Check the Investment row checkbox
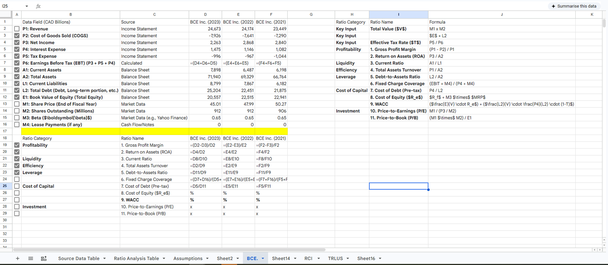This screenshot has height=265, width=608. tap(17, 207)
